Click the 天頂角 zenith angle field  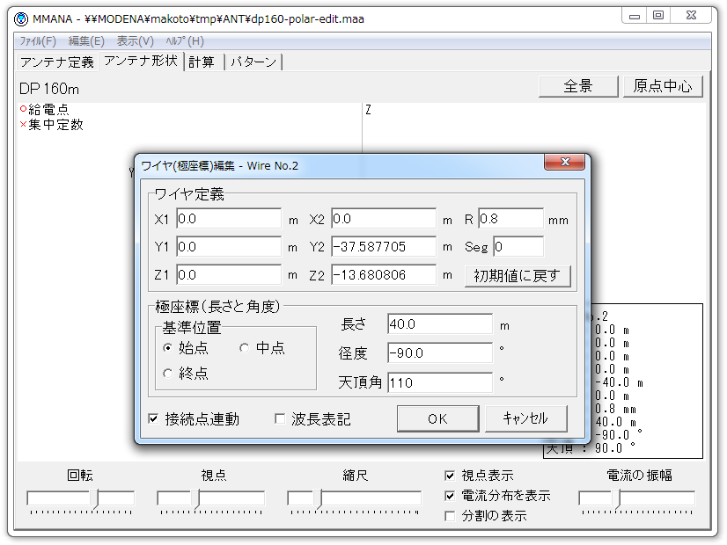click(x=439, y=382)
